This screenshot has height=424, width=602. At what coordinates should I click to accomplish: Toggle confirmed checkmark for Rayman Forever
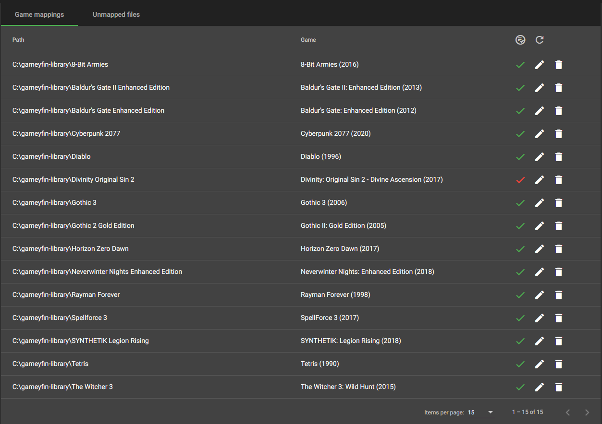click(520, 295)
